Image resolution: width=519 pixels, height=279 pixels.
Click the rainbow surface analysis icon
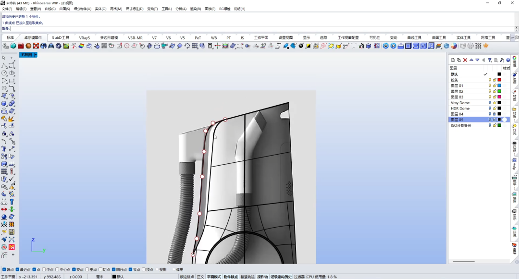pos(81,46)
